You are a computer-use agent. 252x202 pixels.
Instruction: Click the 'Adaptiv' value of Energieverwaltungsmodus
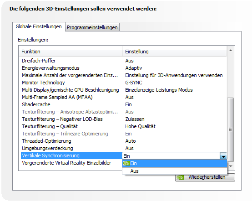click(134, 68)
